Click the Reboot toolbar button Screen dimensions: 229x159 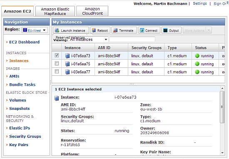click(x=100, y=30)
